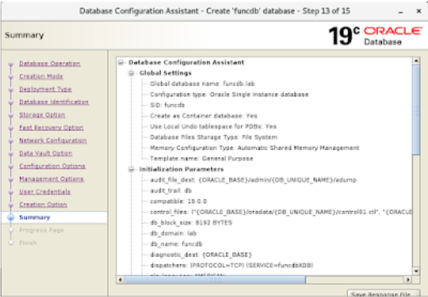428x297 pixels.
Task: Select the Create as Container database: Yes row
Action: (x=203, y=116)
